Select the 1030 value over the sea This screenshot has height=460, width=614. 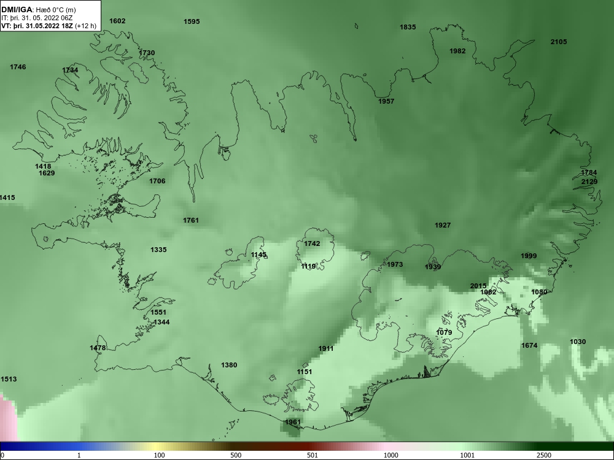pos(578,342)
